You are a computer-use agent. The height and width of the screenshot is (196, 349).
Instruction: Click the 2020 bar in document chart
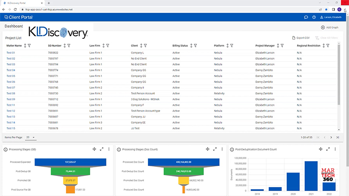pyautogui.click(x=293, y=182)
